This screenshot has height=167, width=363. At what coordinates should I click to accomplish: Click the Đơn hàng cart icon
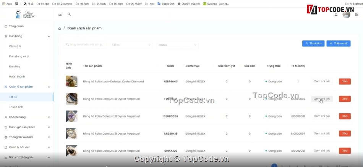pos(6,36)
